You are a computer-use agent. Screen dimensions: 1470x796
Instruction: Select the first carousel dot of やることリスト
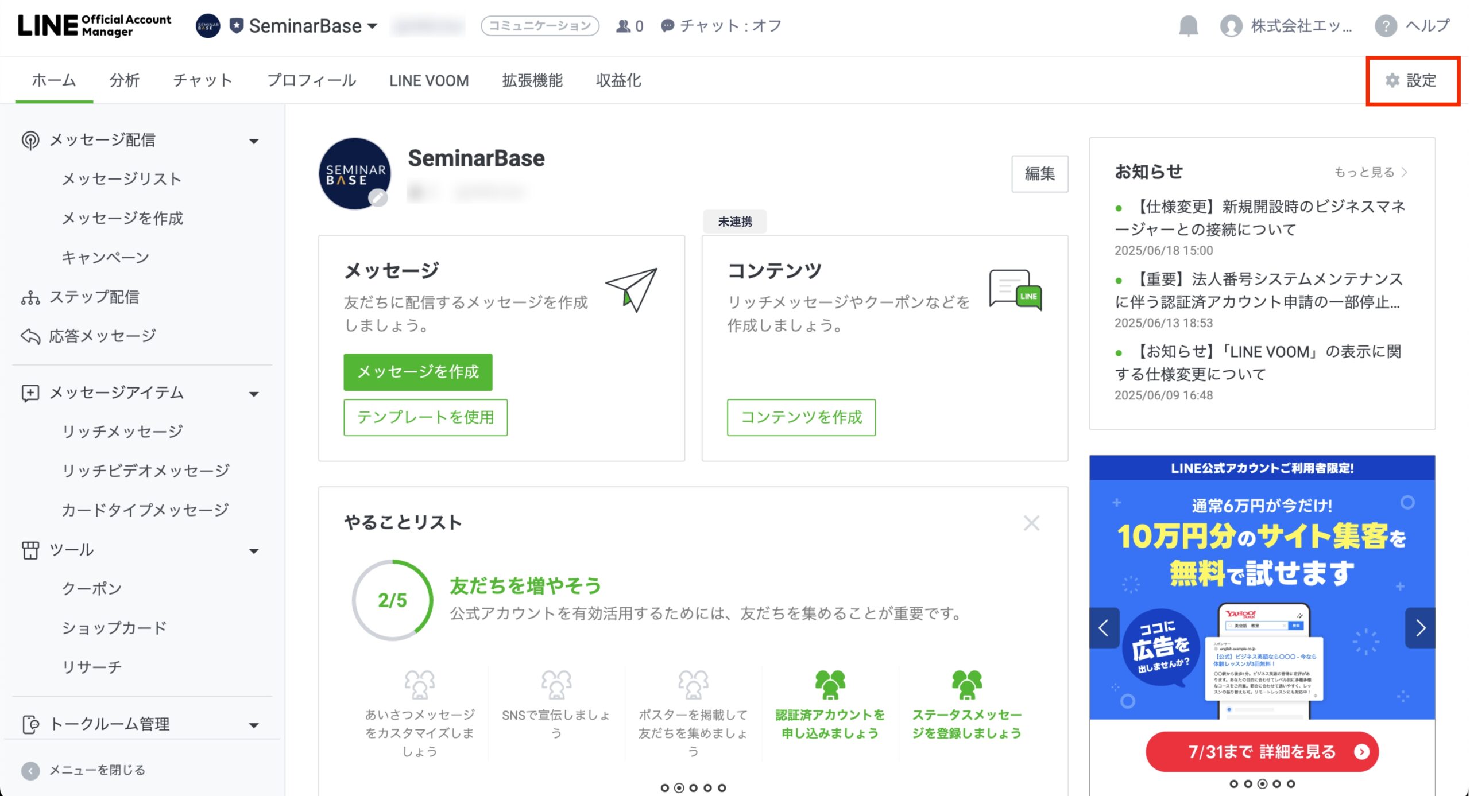664,788
